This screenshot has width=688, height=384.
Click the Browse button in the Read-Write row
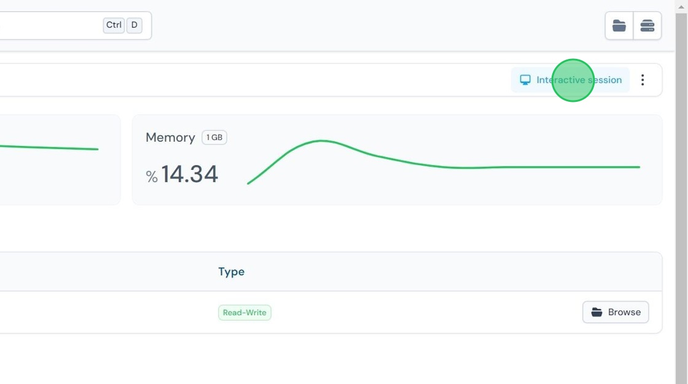[x=616, y=312]
